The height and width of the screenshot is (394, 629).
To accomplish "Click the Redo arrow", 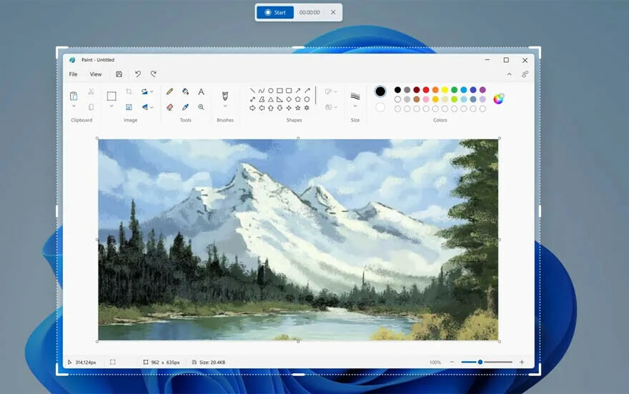I will tap(153, 74).
